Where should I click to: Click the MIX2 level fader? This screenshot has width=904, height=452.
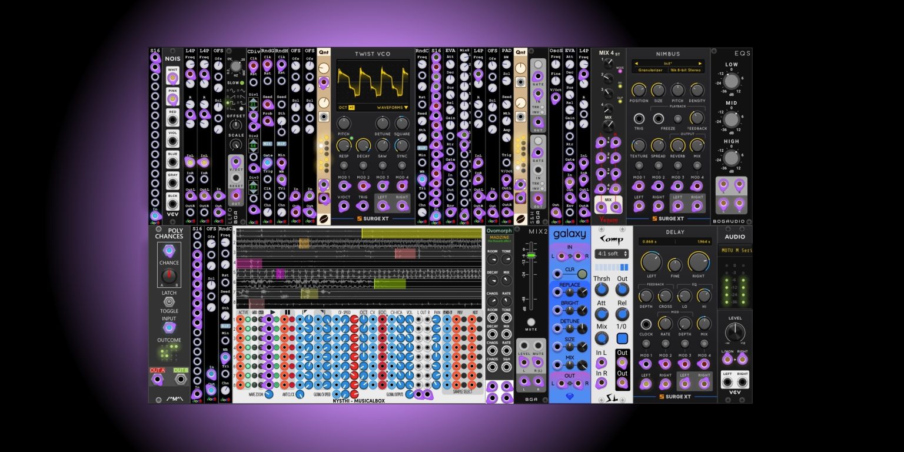click(x=531, y=255)
